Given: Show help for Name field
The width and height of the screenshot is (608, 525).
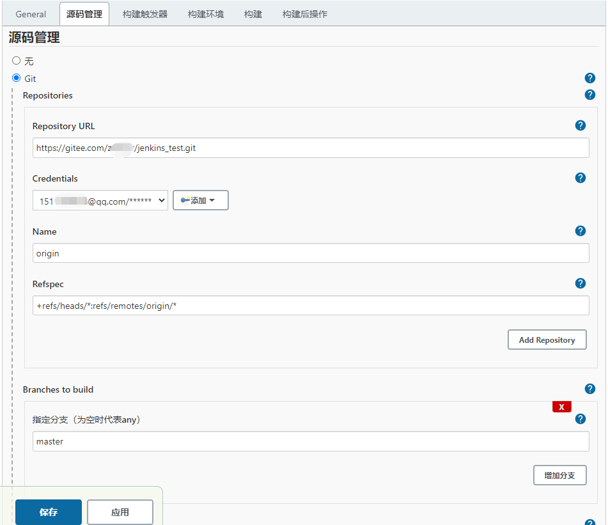Looking at the screenshot, I should pyautogui.click(x=580, y=231).
